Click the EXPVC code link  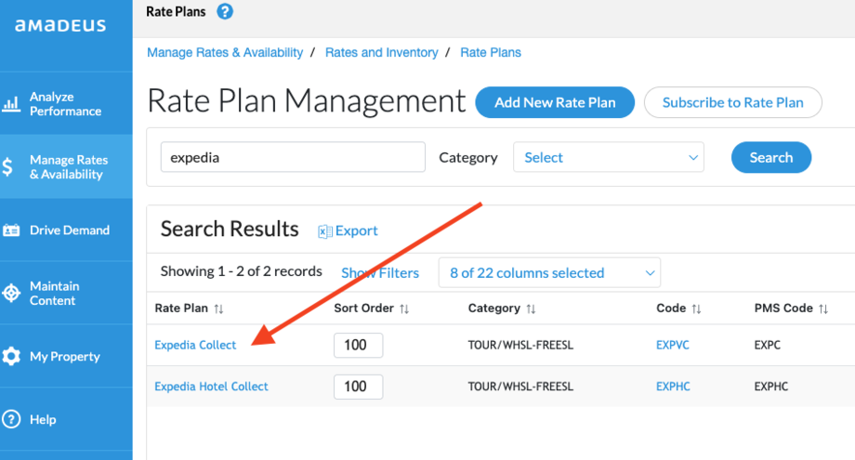tap(673, 345)
